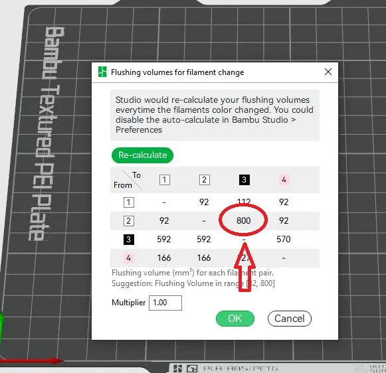Click the 'Flushing volumes for filament change' title
The image size is (386, 373).
pyautogui.click(x=177, y=72)
